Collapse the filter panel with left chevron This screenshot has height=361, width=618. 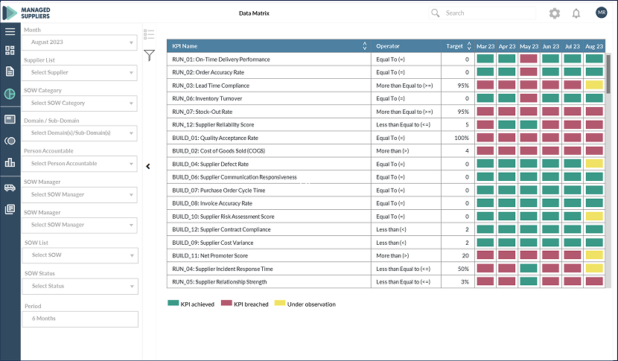[148, 166]
